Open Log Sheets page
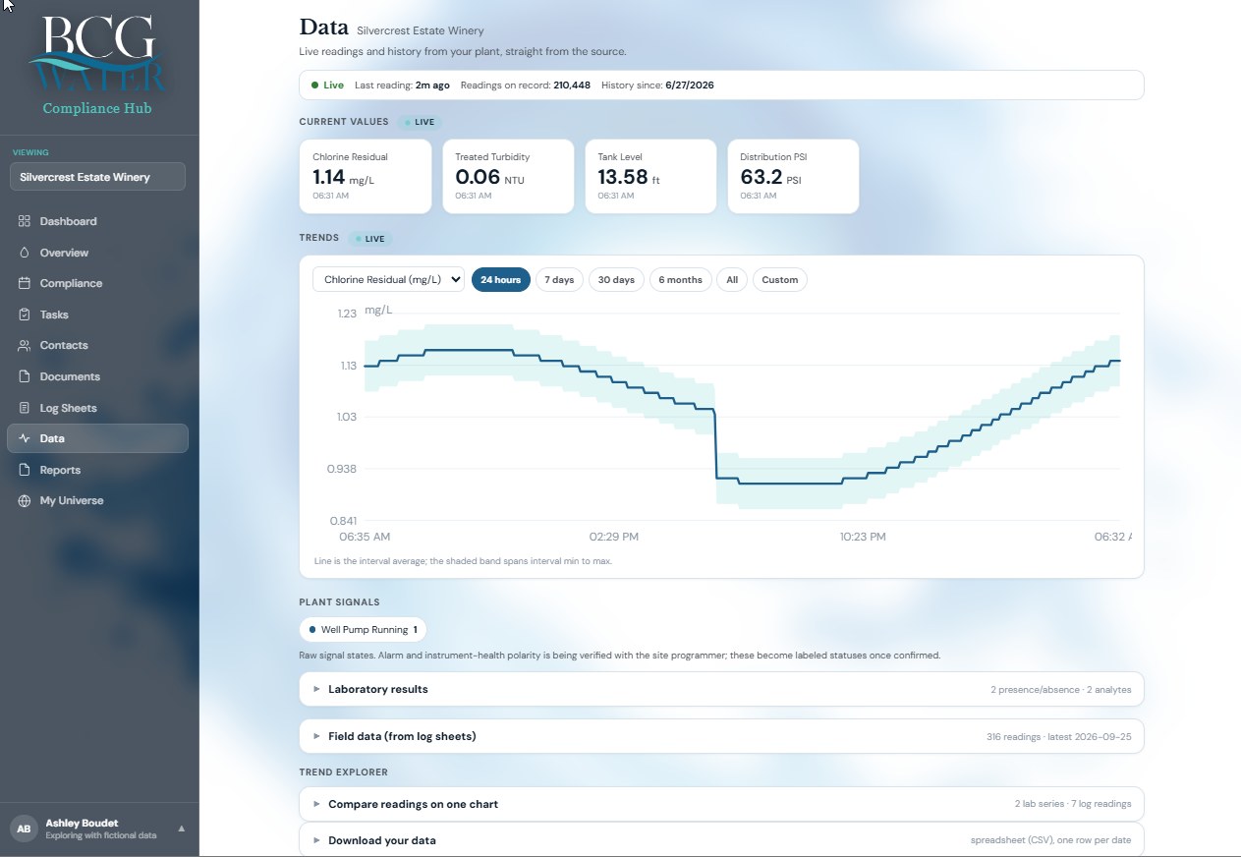This screenshot has height=857, width=1241. (97, 408)
